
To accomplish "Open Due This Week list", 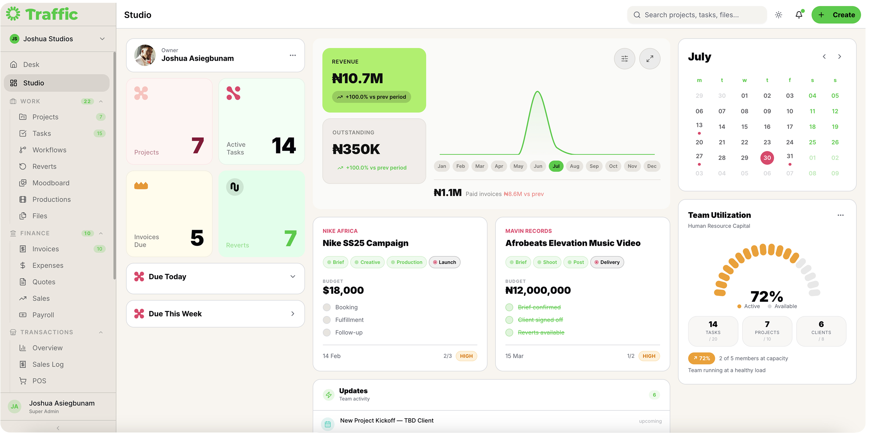I will [215, 314].
